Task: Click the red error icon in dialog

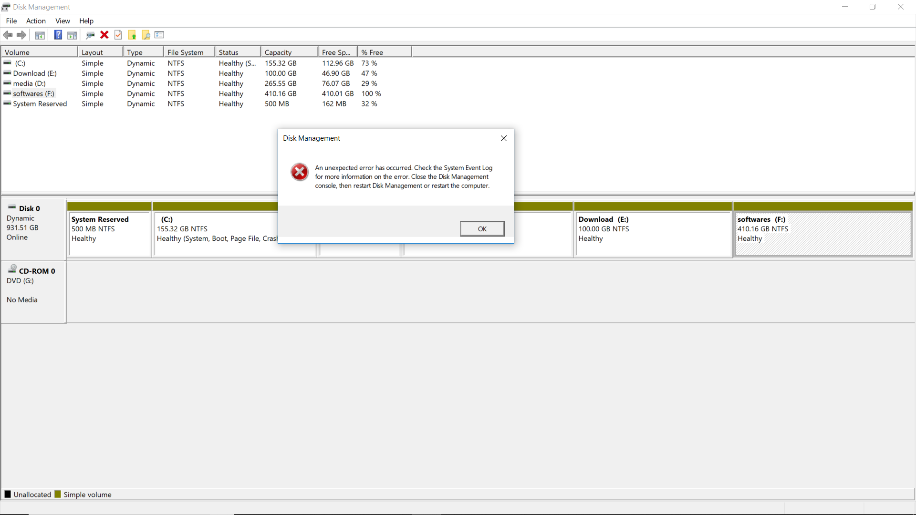Action: pos(300,172)
